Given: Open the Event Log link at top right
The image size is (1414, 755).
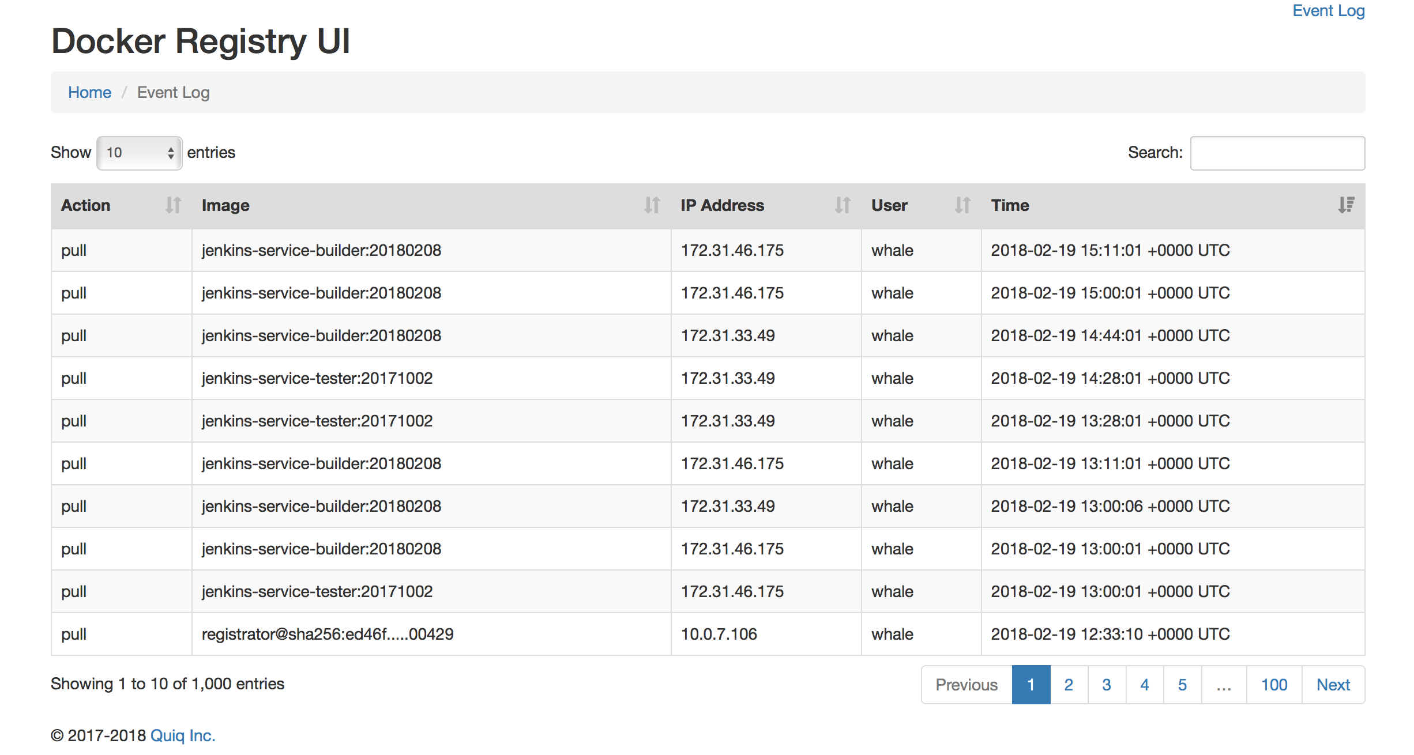Looking at the screenshot, I should [1328, 11].
